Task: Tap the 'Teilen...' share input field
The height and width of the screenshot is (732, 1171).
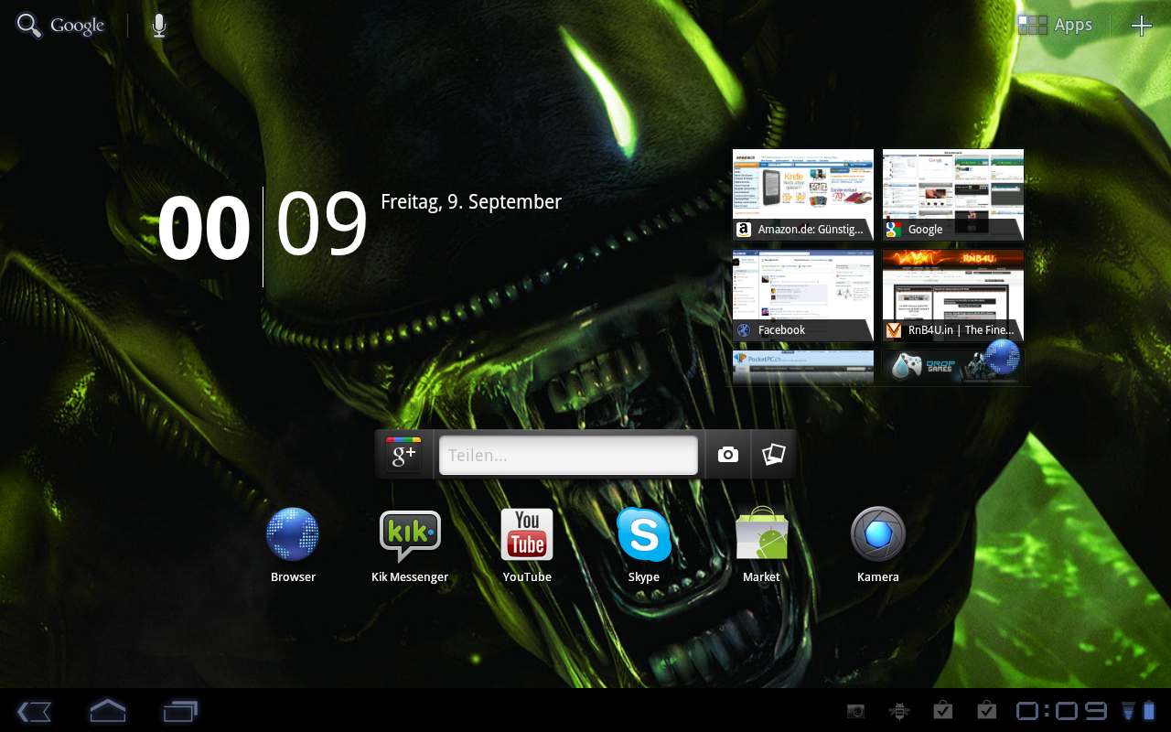Action: pyautogui.click(x=568, y=455)
